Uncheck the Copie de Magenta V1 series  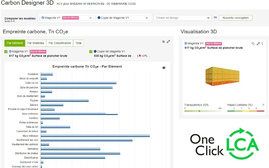click(91, 52)
